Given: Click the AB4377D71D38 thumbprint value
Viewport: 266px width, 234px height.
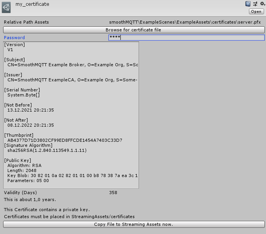Looking at the screenshot, I should tap(65, 140).
